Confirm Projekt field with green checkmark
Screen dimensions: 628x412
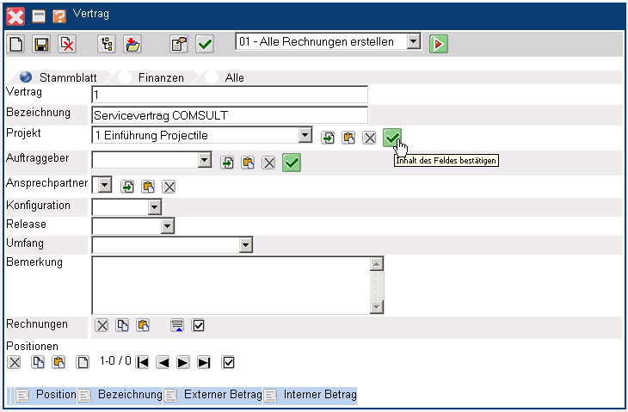pyautogui.click(x=392, y=138)
